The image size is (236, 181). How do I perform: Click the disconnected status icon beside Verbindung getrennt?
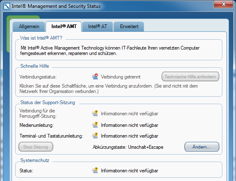(95, 76)
